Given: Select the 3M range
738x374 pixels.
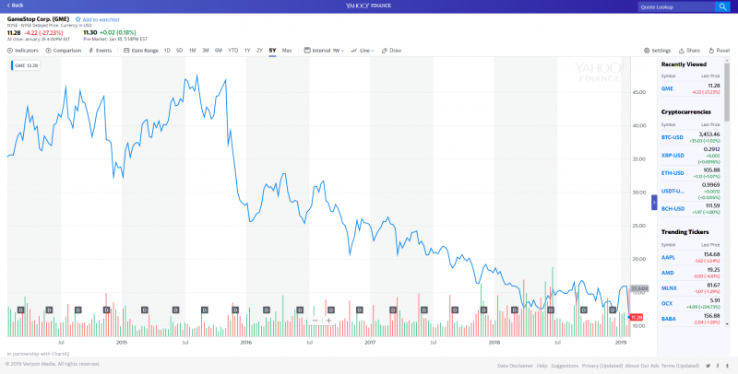Looking at the screenshot, I should click(205, 51).
